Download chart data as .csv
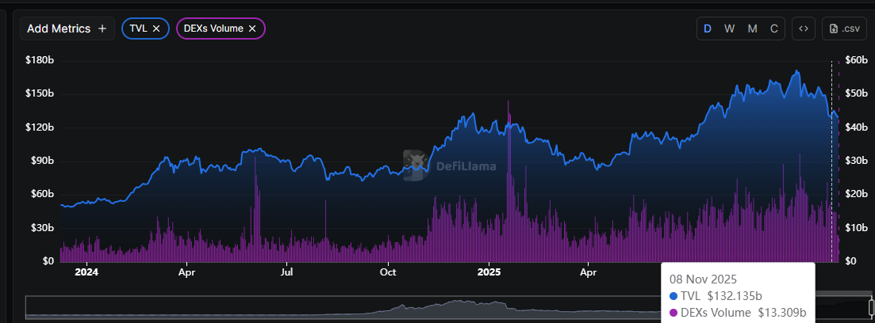This screenshot has height=323, width=875. (844, 28)
